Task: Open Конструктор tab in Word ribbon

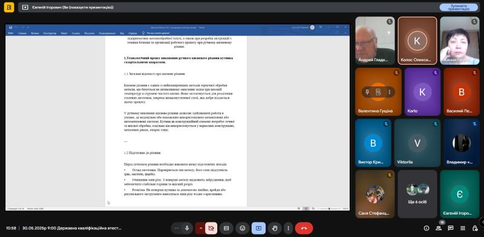Action: 50,33
